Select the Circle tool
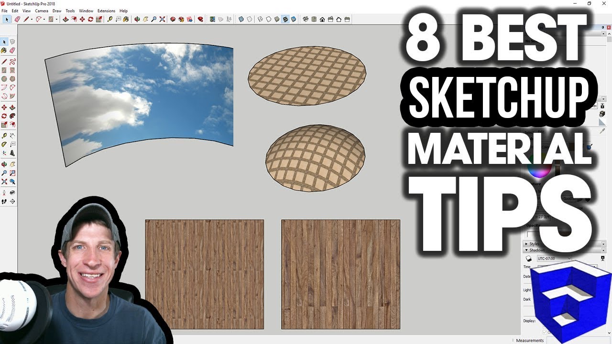The height and width of the screenshot is (344, 612). click(x=4, y=79)
